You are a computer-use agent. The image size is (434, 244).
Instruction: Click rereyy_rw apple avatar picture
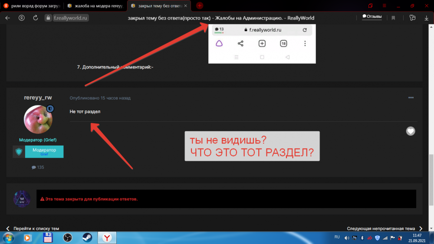click(x=38, y=119)
